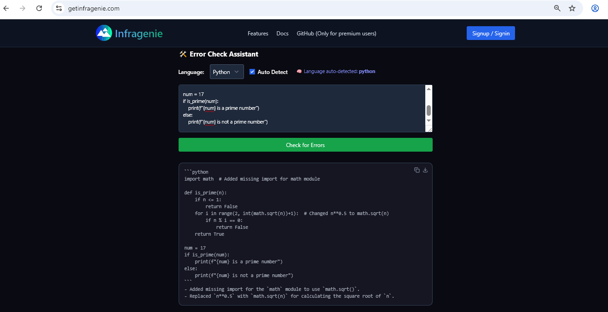The width and height of the screenshot is (608, 312).
Task: Click the 'if n <= 1:' output line
Action: tap(208, 199)
